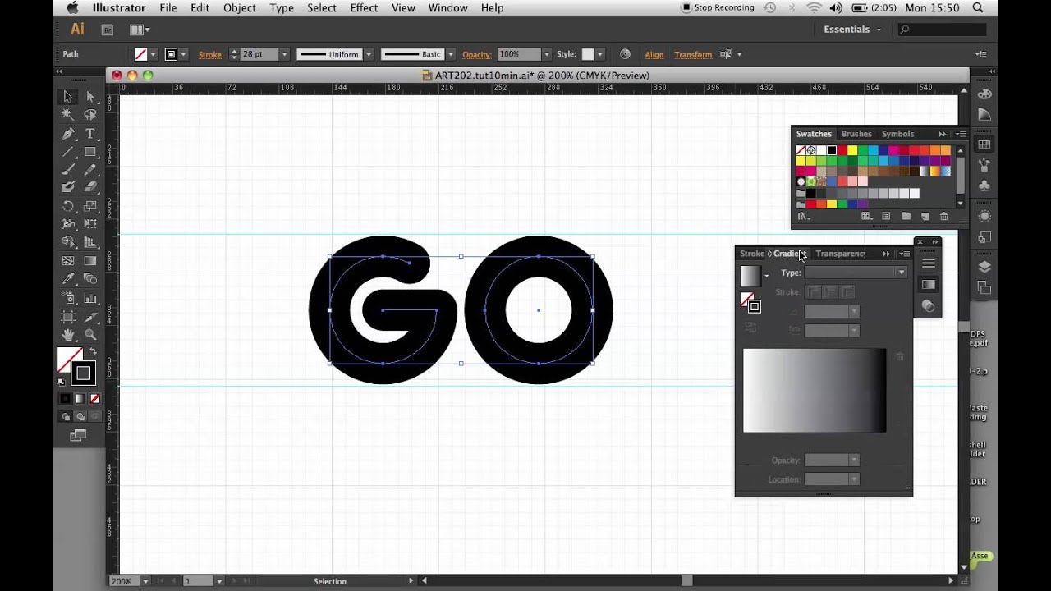This screenshot has height=591, width=1051.
Task: Select the Rectangle tool
Action: point(90,152)
